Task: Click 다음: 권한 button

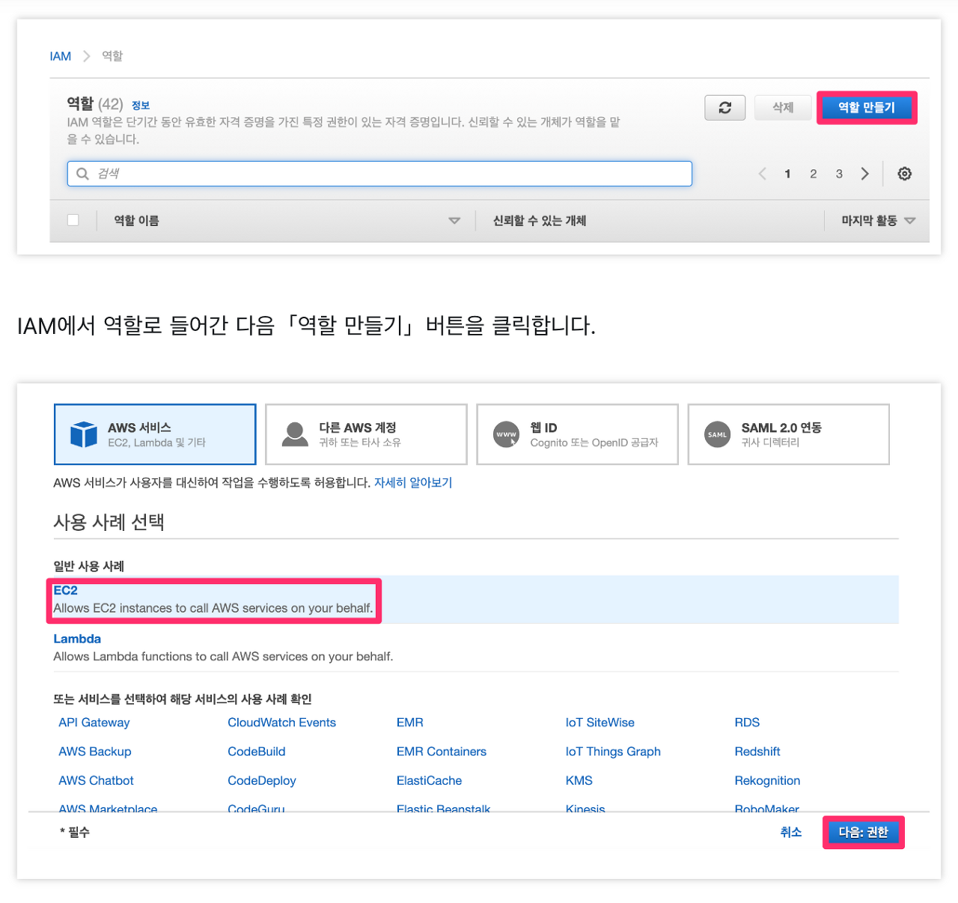Action: tap(863, 832)
